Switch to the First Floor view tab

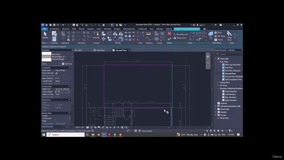pyautogui.click(x=99, y=50)
